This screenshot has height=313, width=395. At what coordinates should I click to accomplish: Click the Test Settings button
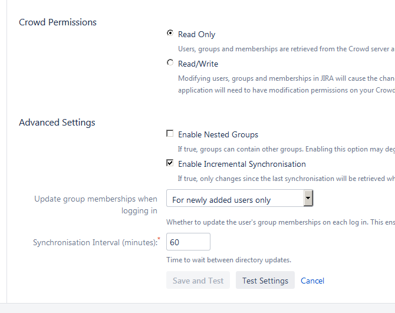point(265,281)
